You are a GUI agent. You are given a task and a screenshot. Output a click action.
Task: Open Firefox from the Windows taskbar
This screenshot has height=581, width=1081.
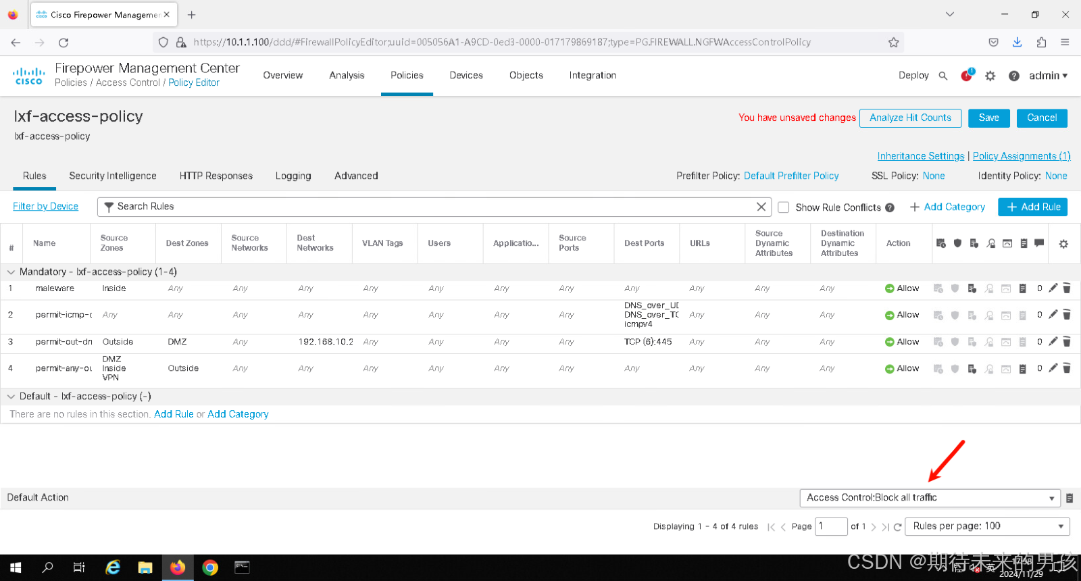click(x=178, y=567)
